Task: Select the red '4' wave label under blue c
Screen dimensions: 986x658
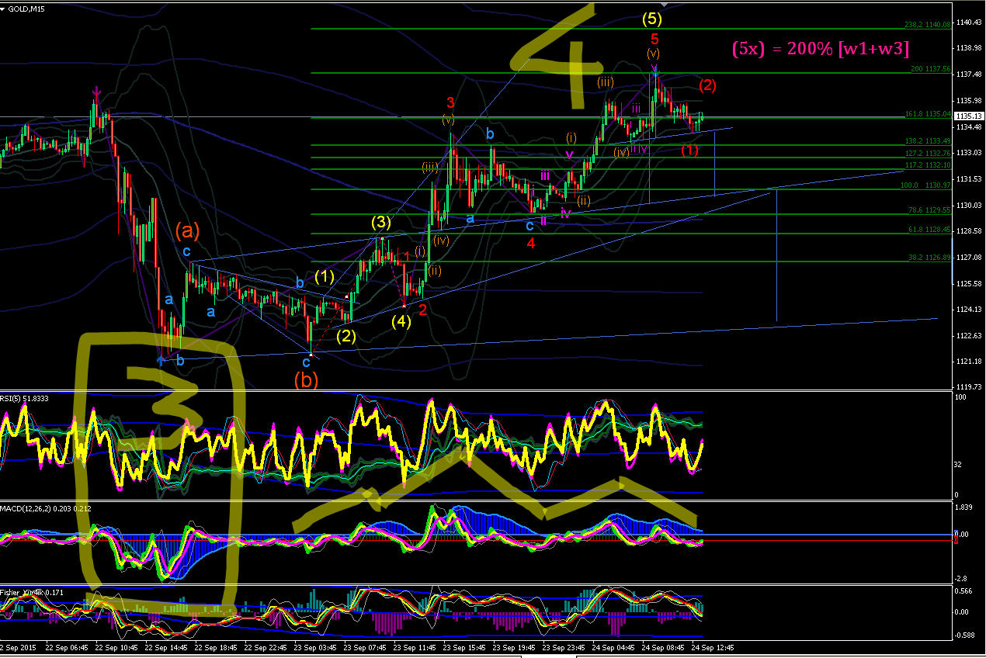Action: (x=531, y=243)
